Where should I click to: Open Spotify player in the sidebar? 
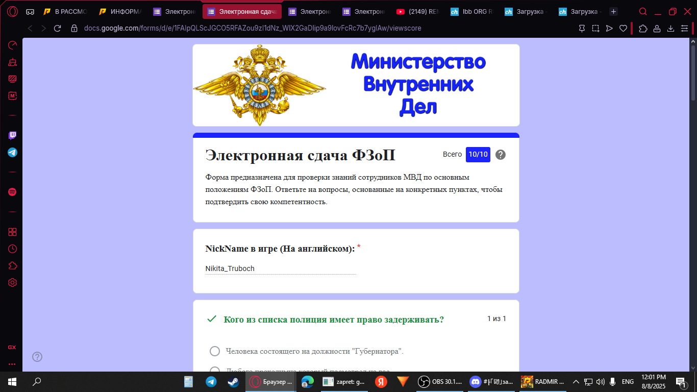(13, 192)
